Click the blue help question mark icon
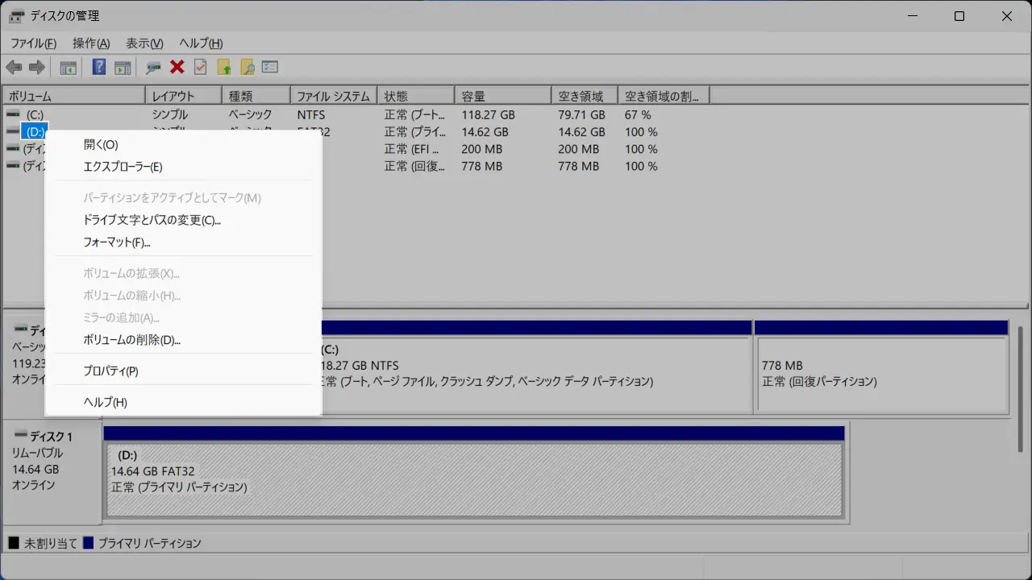Viewport: 1032px width, 580px height. (x=99, y=68)
